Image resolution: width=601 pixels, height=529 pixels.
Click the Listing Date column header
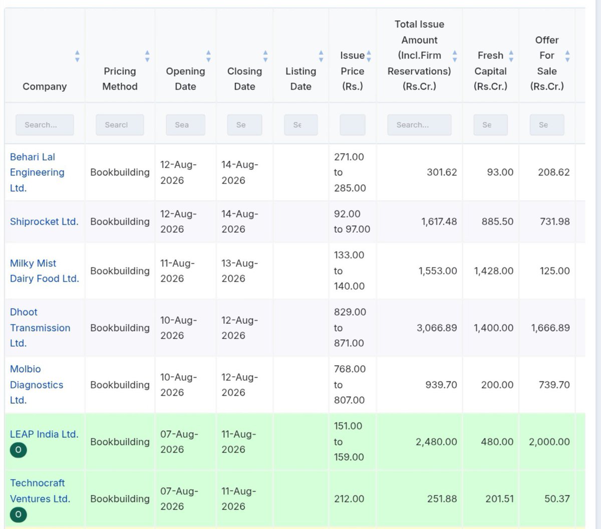[300, 79]
